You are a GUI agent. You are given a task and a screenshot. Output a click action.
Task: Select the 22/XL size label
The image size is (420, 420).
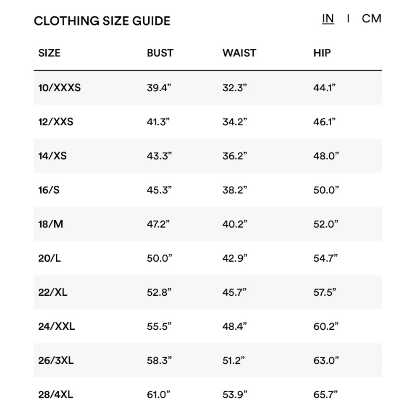click(x=53, y=292)
